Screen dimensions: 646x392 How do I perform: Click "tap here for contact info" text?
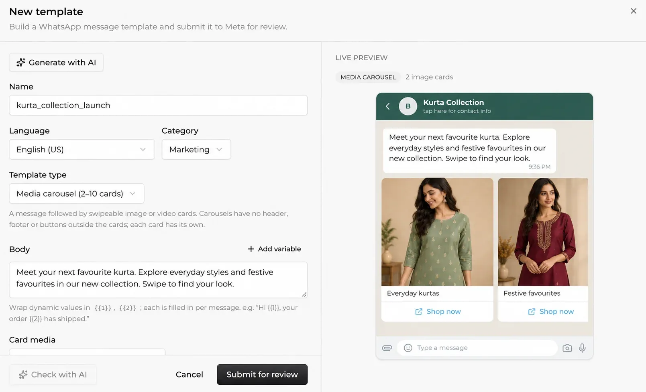(457, 111)
